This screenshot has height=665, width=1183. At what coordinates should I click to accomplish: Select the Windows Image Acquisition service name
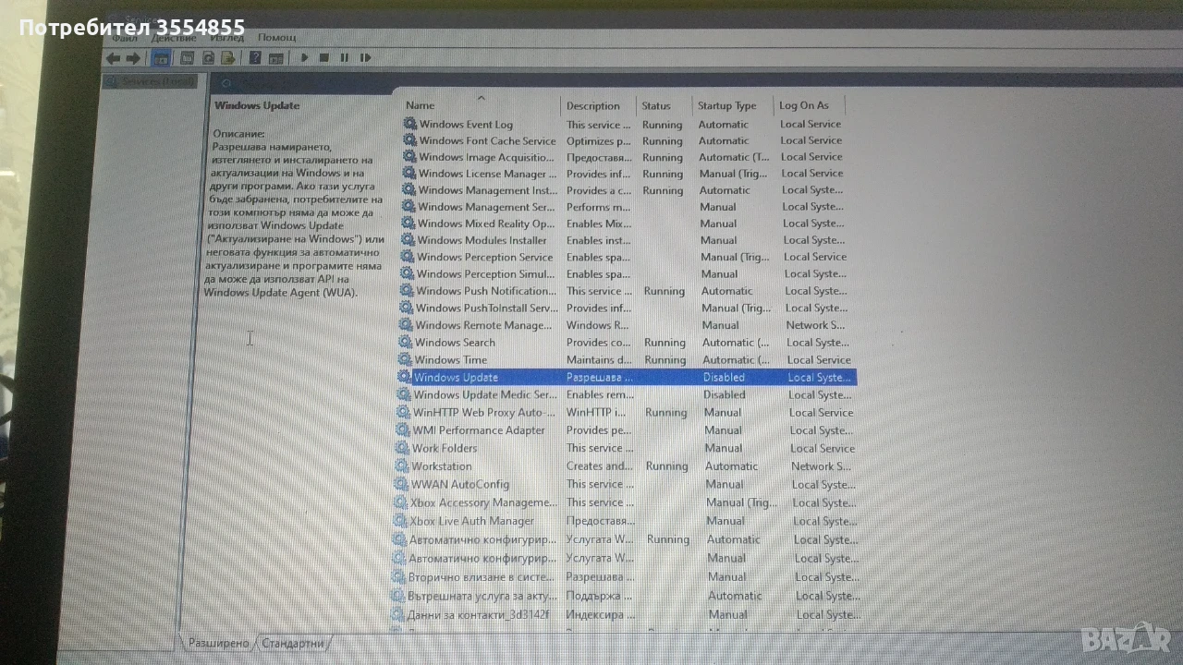tap(487, 157)
